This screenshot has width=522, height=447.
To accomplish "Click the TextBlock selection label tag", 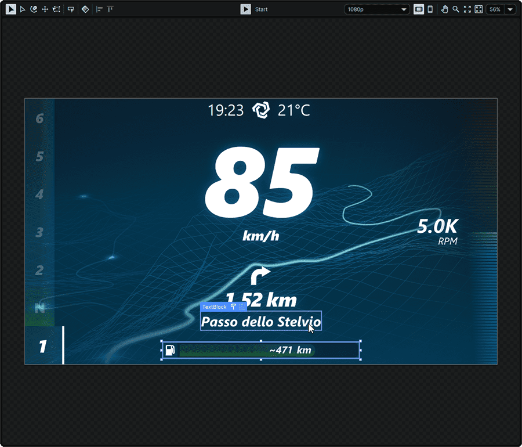I will coord(215,307).
